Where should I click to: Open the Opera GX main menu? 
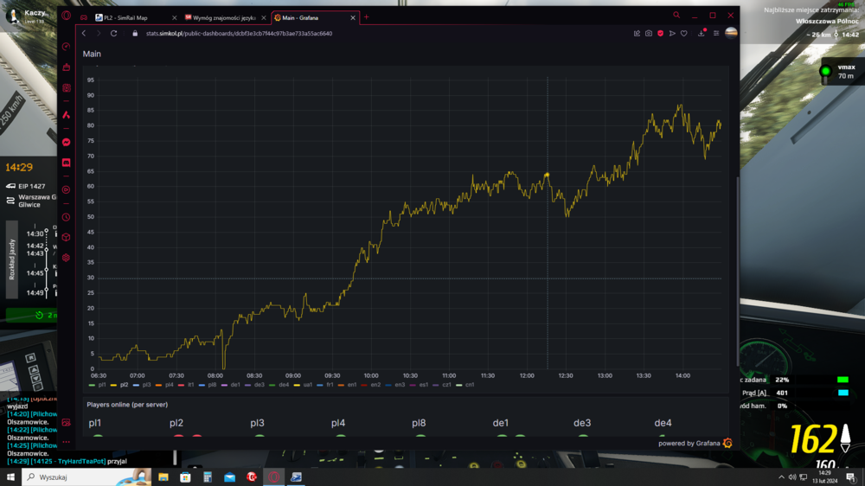click(66, 16)
